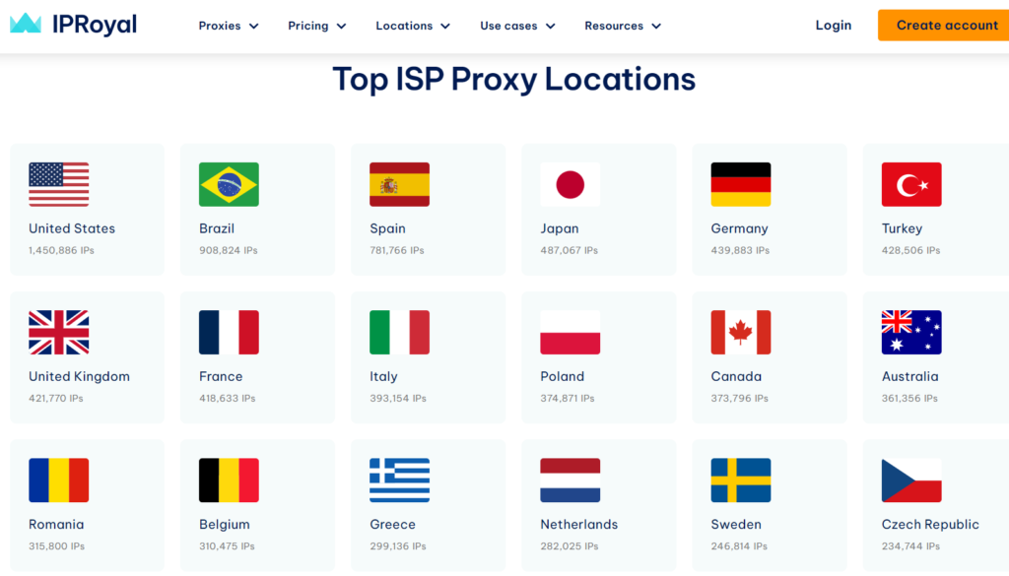Open the Japan location link
This screenshot has width=1009, height=576.
[x=560, y=228]
